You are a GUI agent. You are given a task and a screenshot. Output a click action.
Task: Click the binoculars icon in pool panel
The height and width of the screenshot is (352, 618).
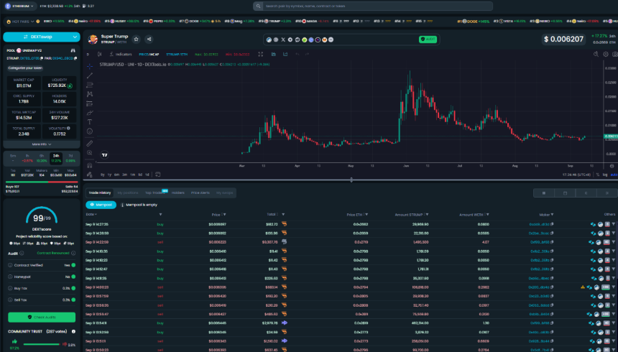tap(73, 50)
